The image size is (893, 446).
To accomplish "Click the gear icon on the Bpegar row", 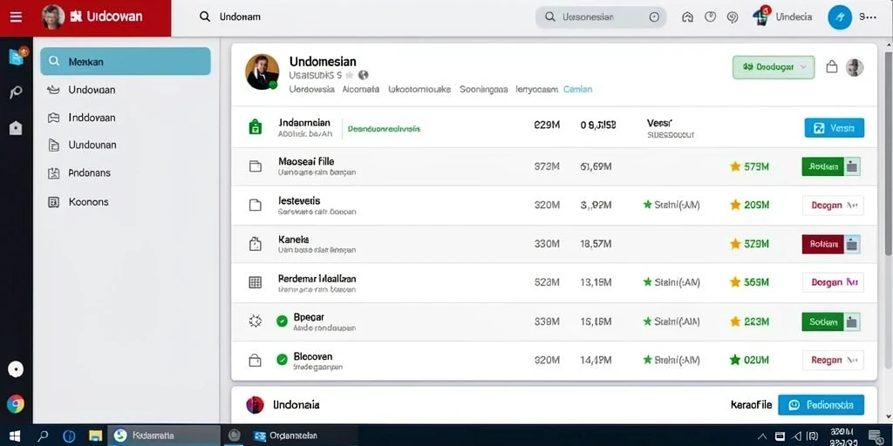I will tap(256, 321).
